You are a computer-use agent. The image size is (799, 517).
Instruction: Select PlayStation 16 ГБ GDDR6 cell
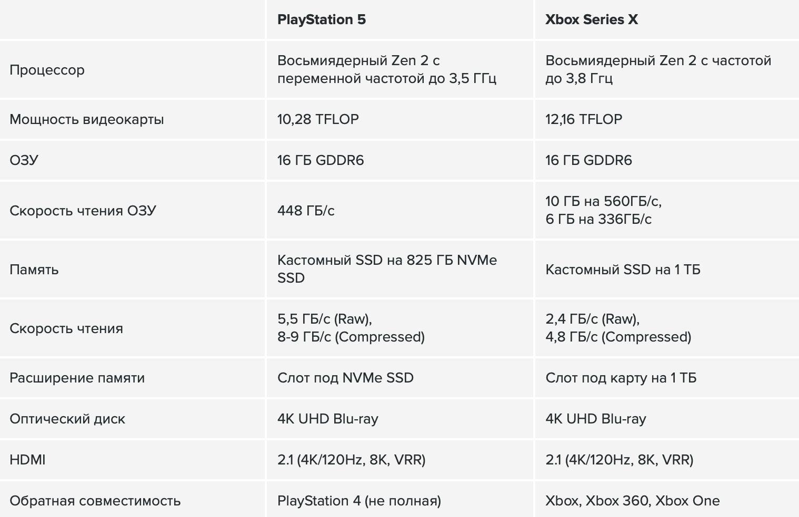click(321, 160)
